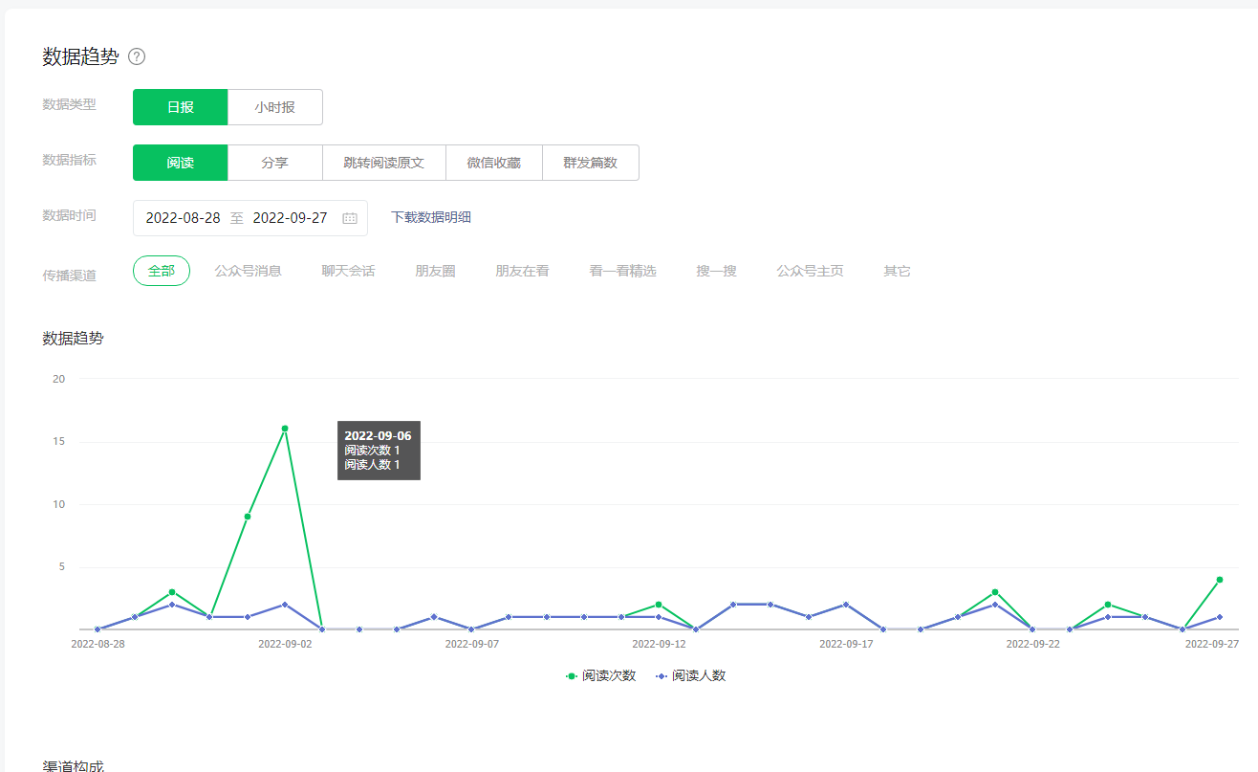Viewport: 1258px width, 772px height.
Task: Toggle 阅读次数 legend series marker
Action: (572, 675)
